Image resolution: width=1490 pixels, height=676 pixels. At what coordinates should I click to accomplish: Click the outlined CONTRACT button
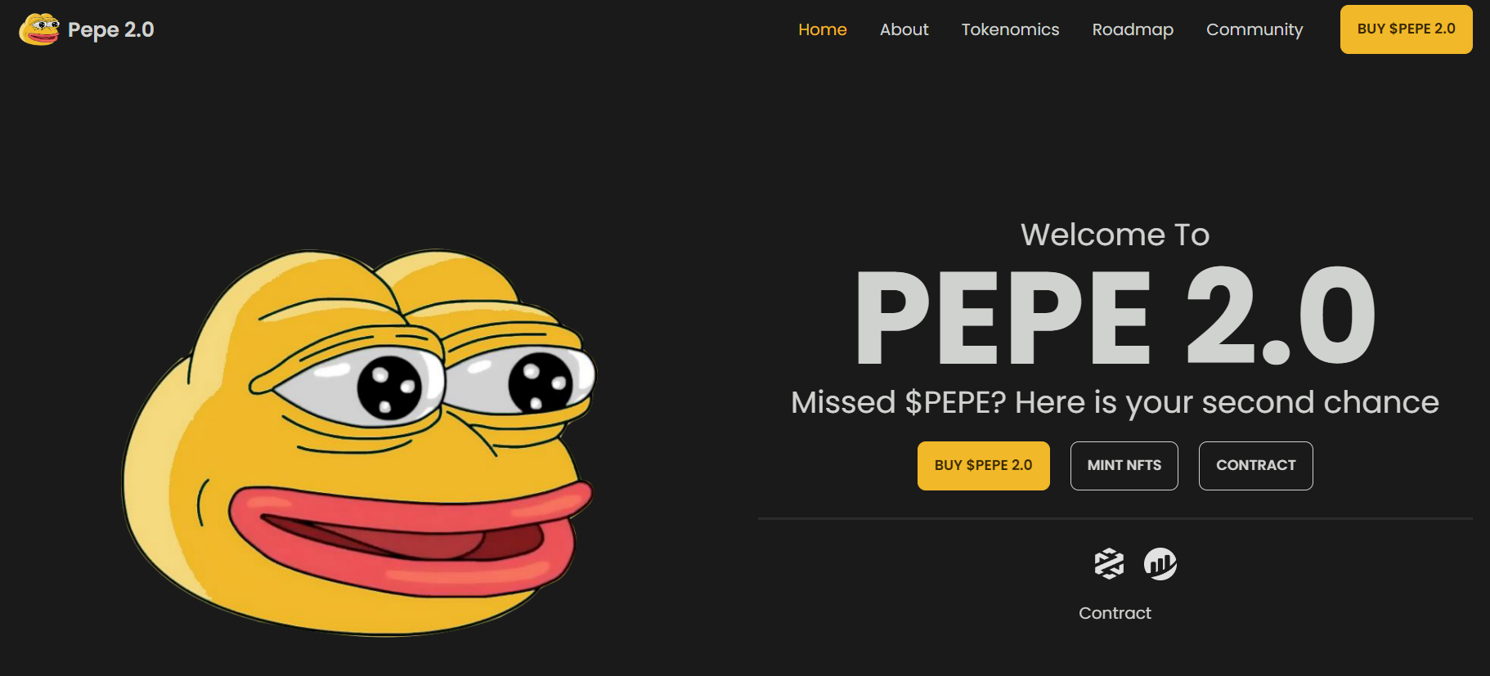click(1255, 466)
